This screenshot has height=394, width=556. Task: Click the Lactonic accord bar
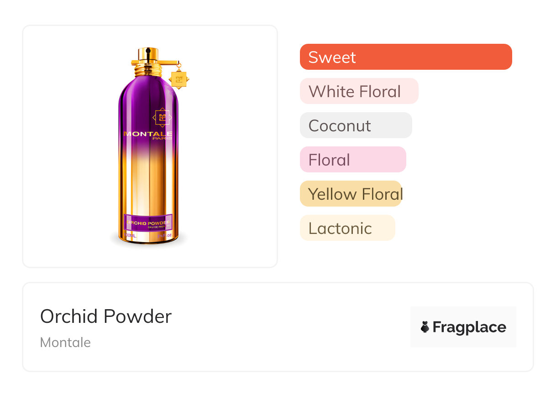[347, 228]
